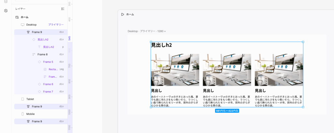
Task: Click the database icon at top of sidebar
Action: click(6, 1)
